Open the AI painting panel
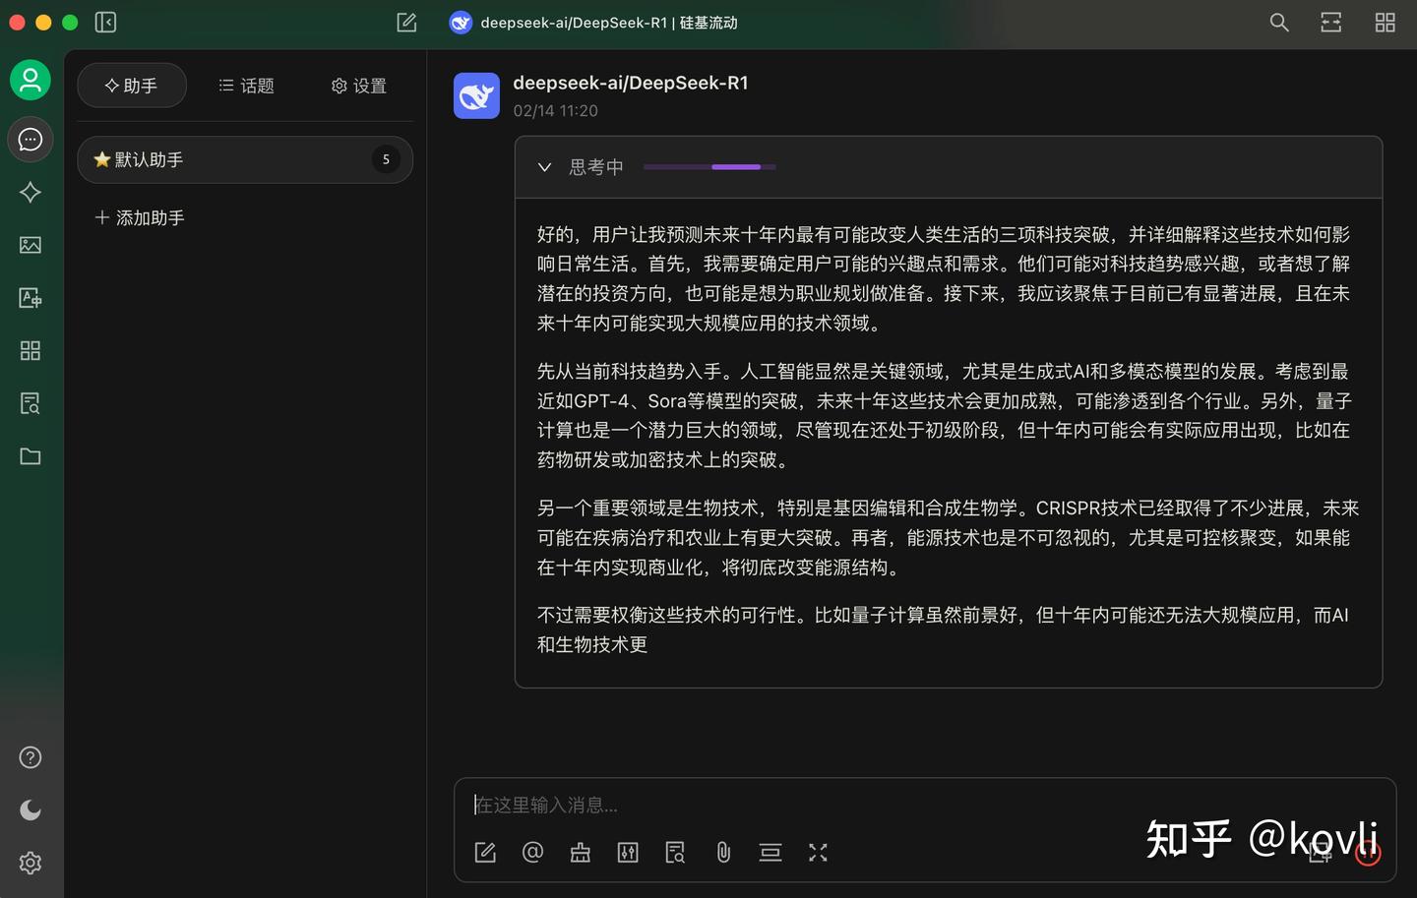The height and width of the screenshot is (898, 1417). [30, 244]
